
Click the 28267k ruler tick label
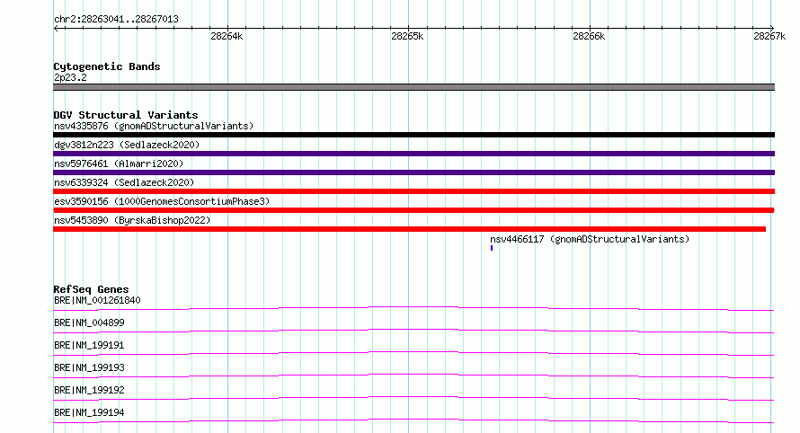[769, 36]
